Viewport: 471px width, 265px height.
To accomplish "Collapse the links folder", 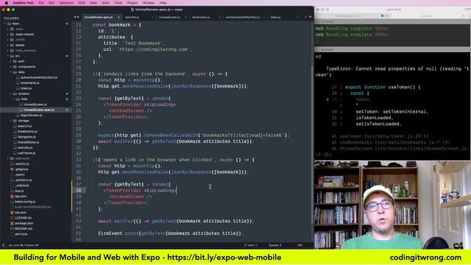I will (x=14, y=99).
